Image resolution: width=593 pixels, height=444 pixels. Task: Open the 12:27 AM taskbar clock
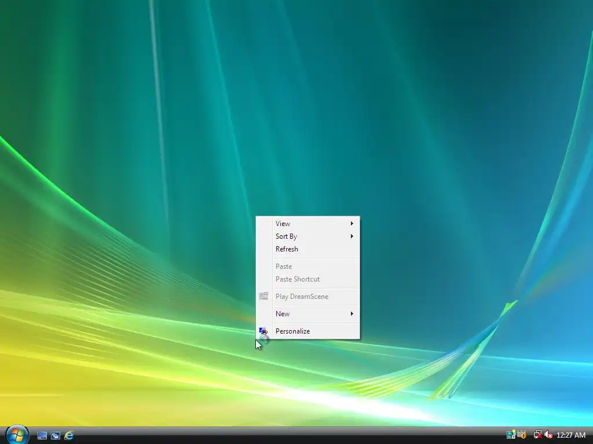pos(571,435)
